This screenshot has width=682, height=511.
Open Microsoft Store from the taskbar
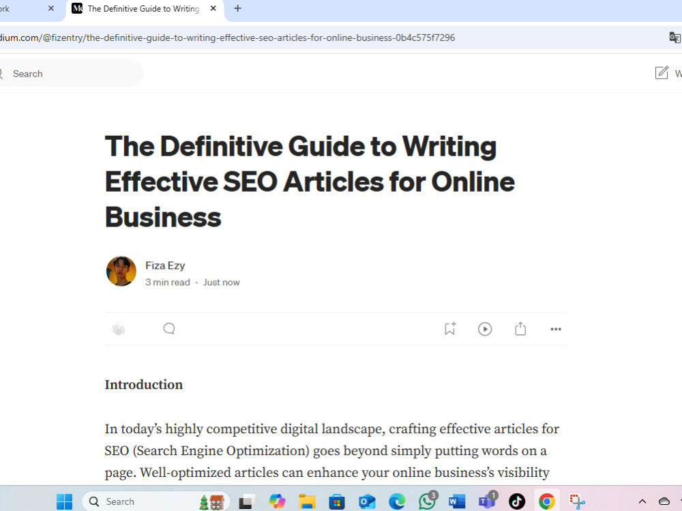click(x=337, y=502)
